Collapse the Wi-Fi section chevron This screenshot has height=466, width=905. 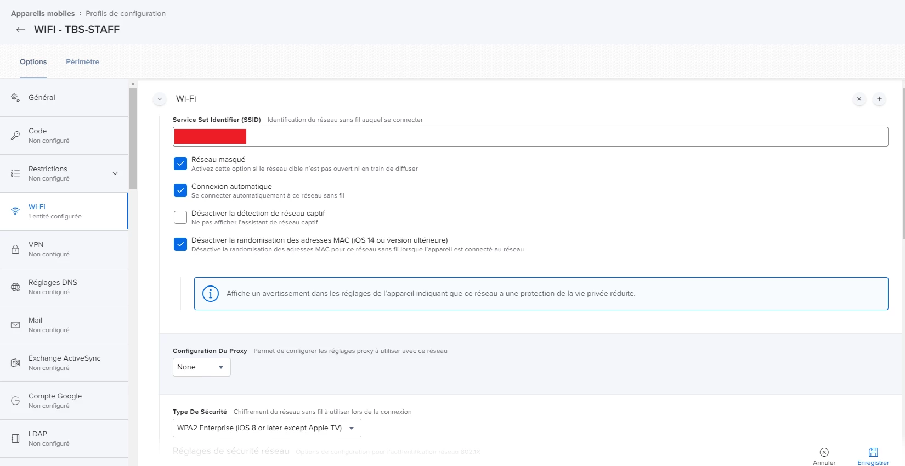click(160, 99)
